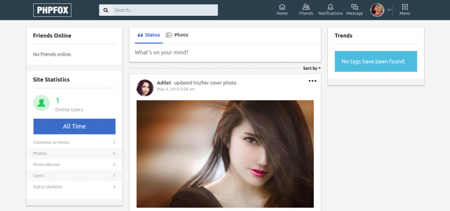Click into the Search input field
This screenshot has width=450, height=211.
(x=165, y=10)
